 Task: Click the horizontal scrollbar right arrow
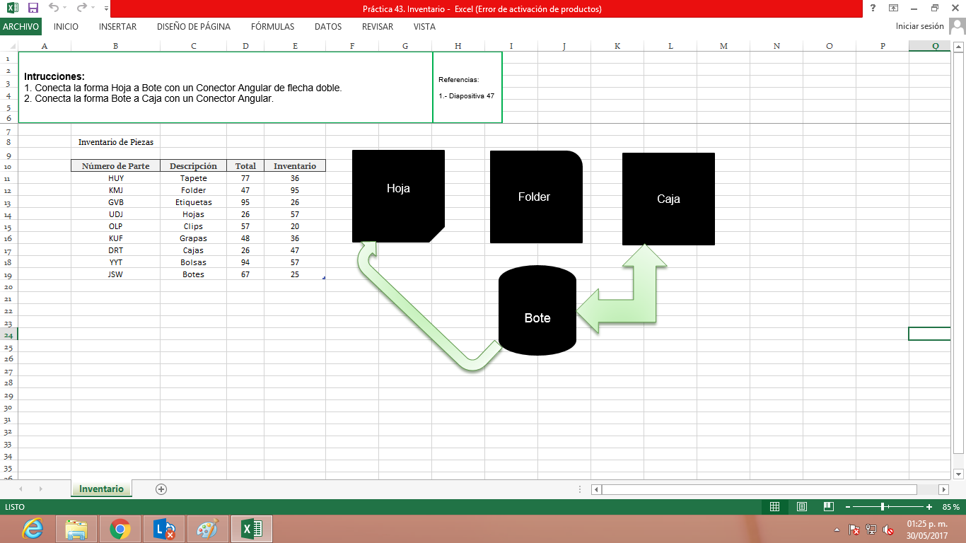[943, 489]
